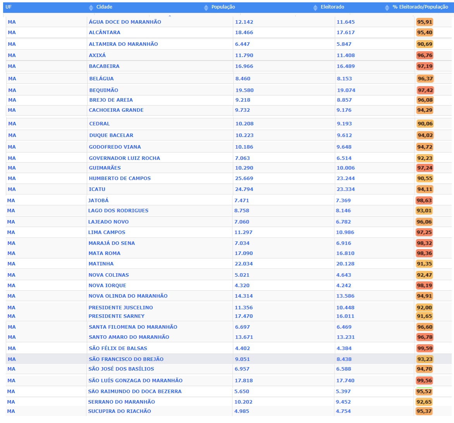
Task: Click the MA state cell for Bacabeira
Action: [12, 66]
